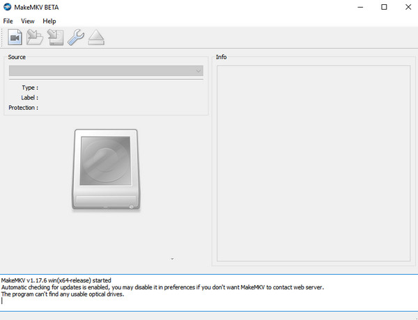418x320 pixels.
Task: Open the View menu
Action: coord(28,21)
